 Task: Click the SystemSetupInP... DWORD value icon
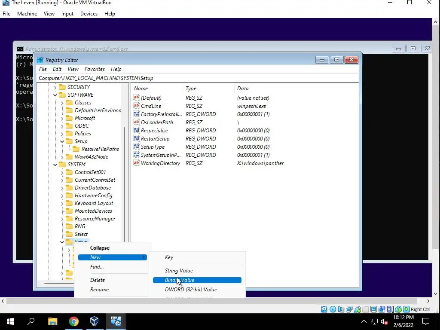[x=136, y=155]
